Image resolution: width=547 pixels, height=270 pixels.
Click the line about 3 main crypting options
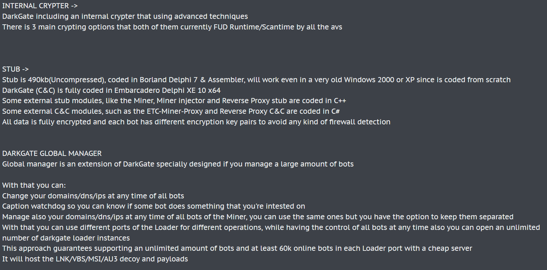(172, 27)
